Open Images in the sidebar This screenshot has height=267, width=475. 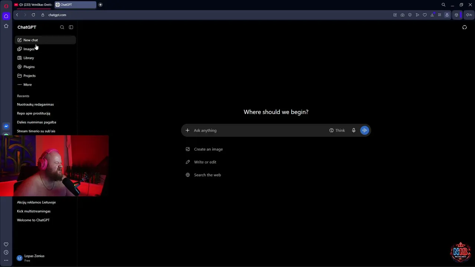[45, 49]
